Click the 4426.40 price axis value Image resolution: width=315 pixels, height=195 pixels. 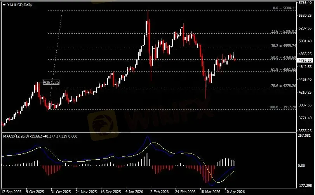(x=305, y=80)
